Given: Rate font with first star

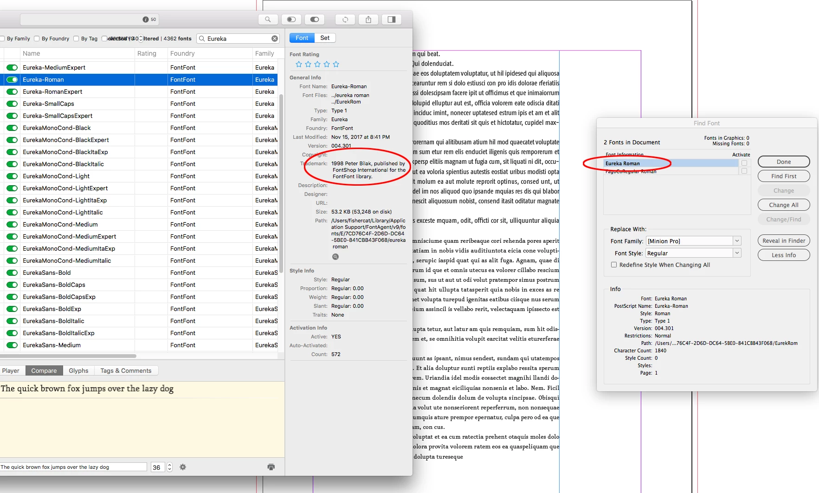Looking at the screenshot, I should (299, 64).
